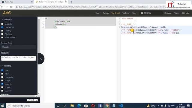This screenshot has width=192, height=108.
Task: Open the Docs page
Action: 98,13
